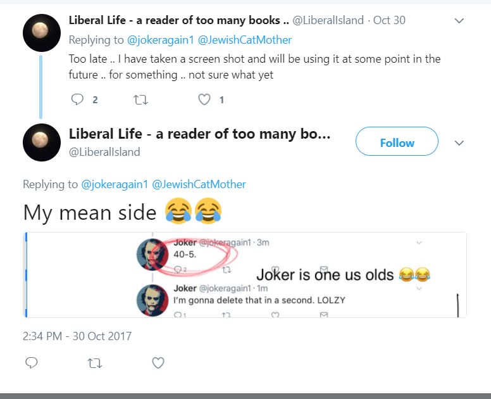Image resolution: width=491 pixels, height=399 pixels.
Task: Open the embedded Joker screenshot image
Action: [245, 275]
